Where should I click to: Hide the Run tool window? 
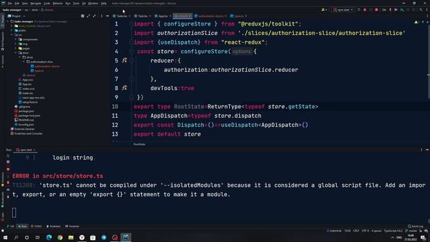tap(427, 150)
